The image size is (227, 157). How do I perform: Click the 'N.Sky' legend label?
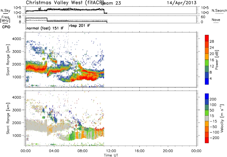[x=5, y=10]
